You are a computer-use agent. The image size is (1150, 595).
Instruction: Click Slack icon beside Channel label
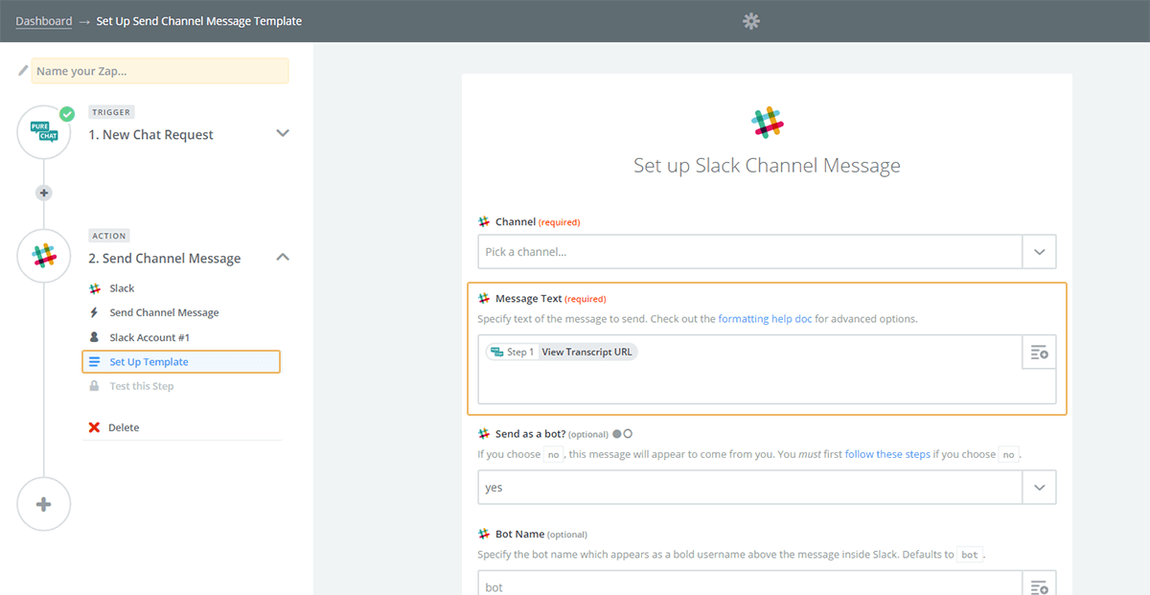point(484,221)
